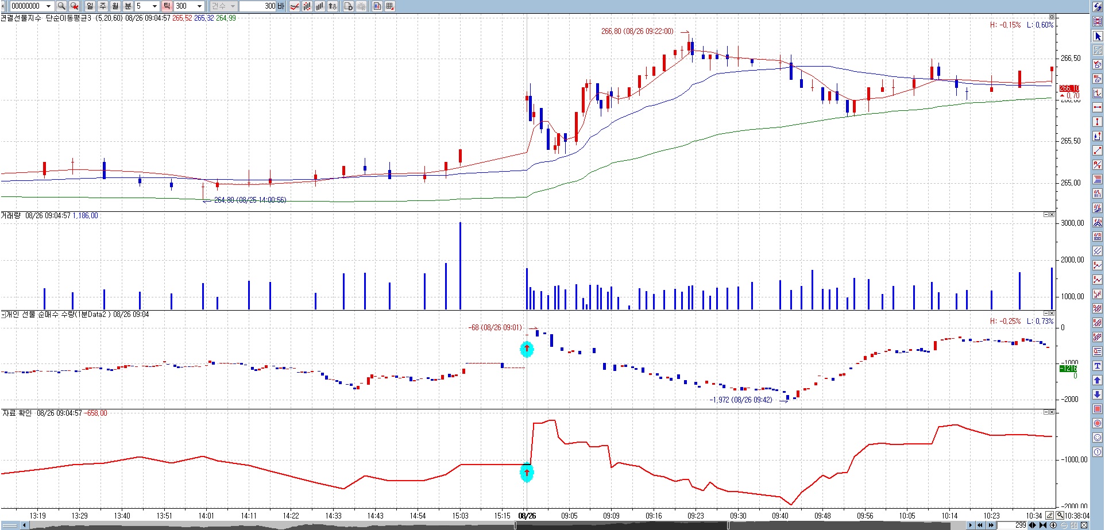
Task: Toggle the 틱 (tick) period button
Action: [x=167, y=6]
